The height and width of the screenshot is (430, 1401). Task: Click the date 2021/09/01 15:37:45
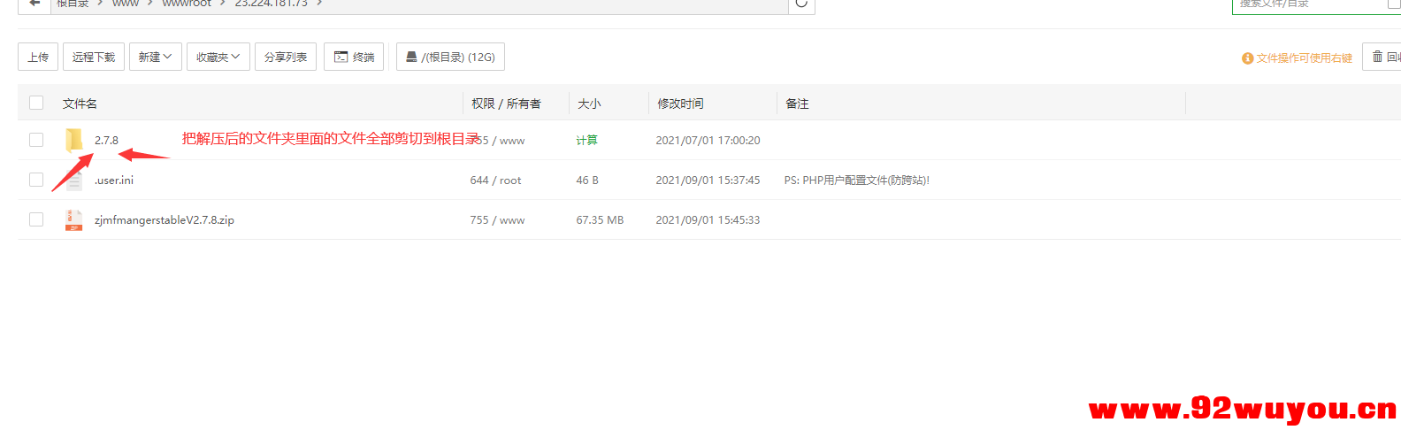(x=708, y=180)
